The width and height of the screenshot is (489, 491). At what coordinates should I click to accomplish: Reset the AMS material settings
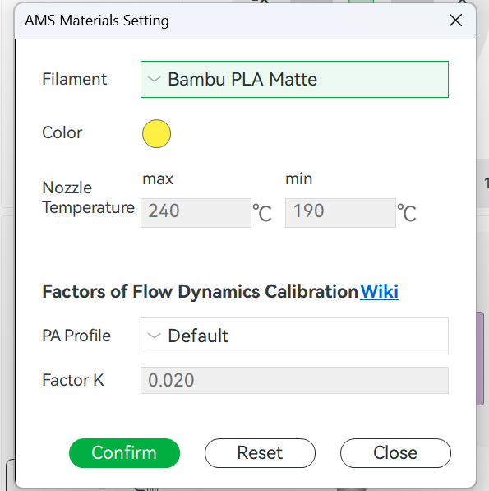pos(260,453)
